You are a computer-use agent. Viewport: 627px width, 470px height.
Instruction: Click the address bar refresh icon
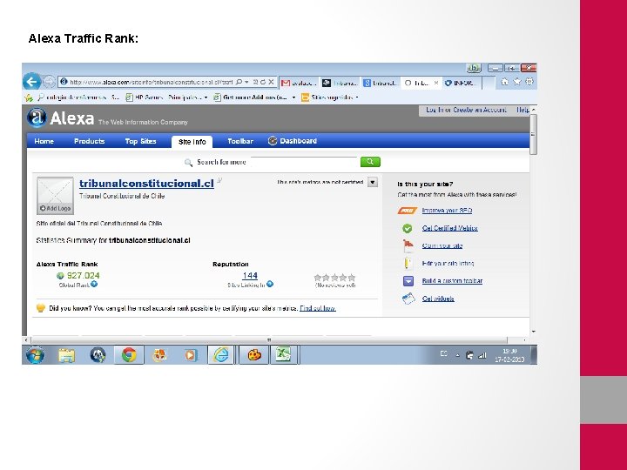263,82
